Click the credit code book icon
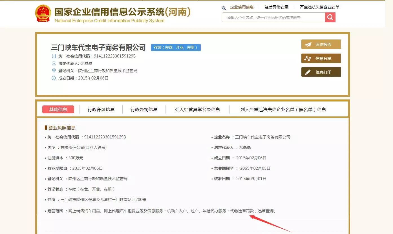The height and width of the screenshot is (234, 393). point(54,56)
